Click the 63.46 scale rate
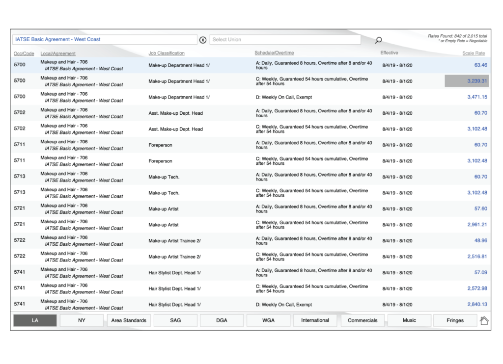 [480, 65]
